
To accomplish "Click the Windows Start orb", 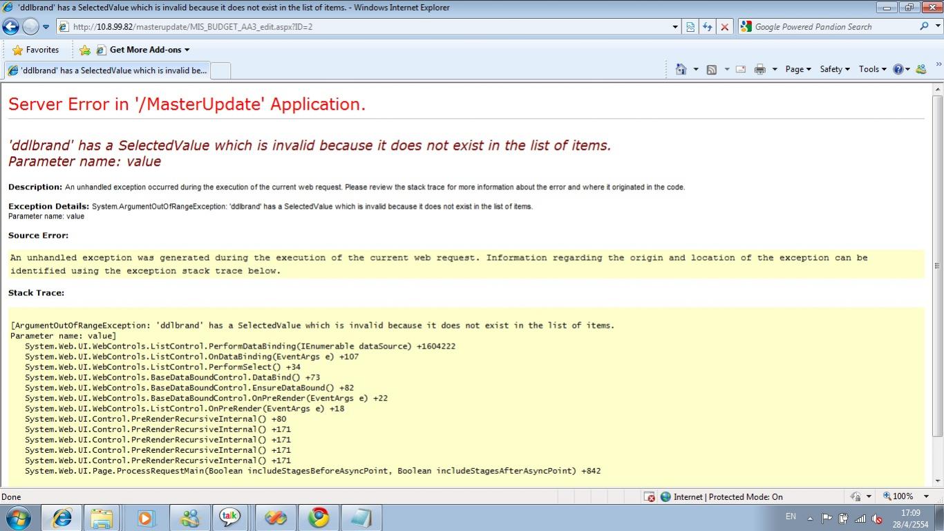I will tap(19, 517).
